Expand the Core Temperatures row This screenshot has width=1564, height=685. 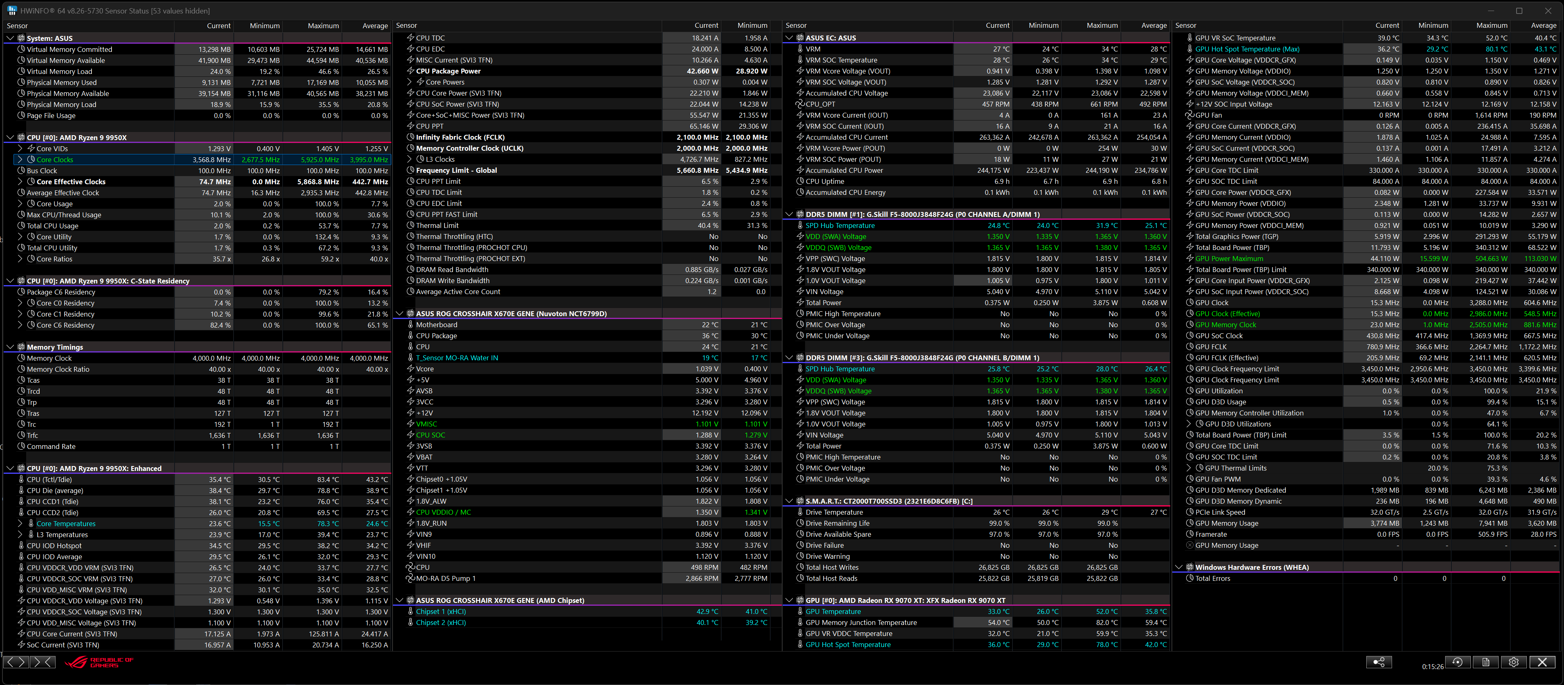point(20,524)
